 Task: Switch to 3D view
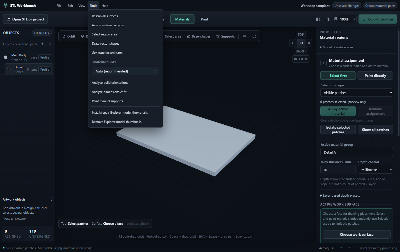(301, 43)
